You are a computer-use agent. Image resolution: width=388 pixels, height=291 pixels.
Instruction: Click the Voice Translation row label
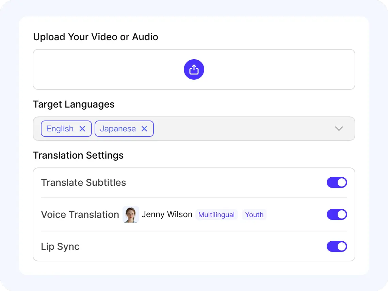click(x=80, y=214)
